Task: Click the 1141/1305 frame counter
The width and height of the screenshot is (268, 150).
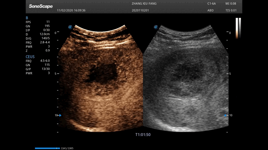Action: point(67,148)
